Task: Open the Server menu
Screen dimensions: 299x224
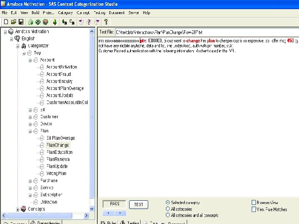Action: click(x=133, y=12)
